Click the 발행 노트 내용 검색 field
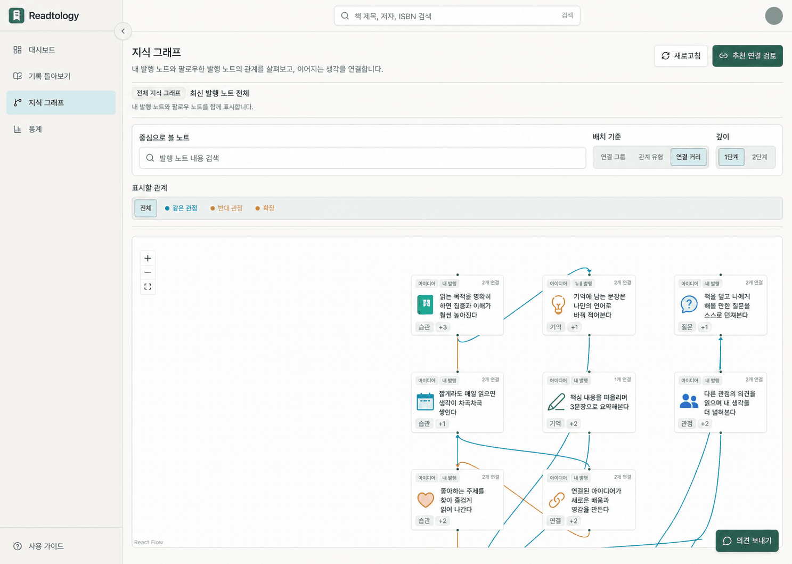This screenshot has width=792, height=564. [362, 158]
